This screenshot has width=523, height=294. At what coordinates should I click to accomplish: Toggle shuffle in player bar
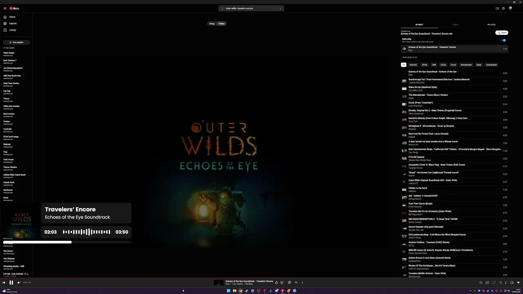pos(500,283)
